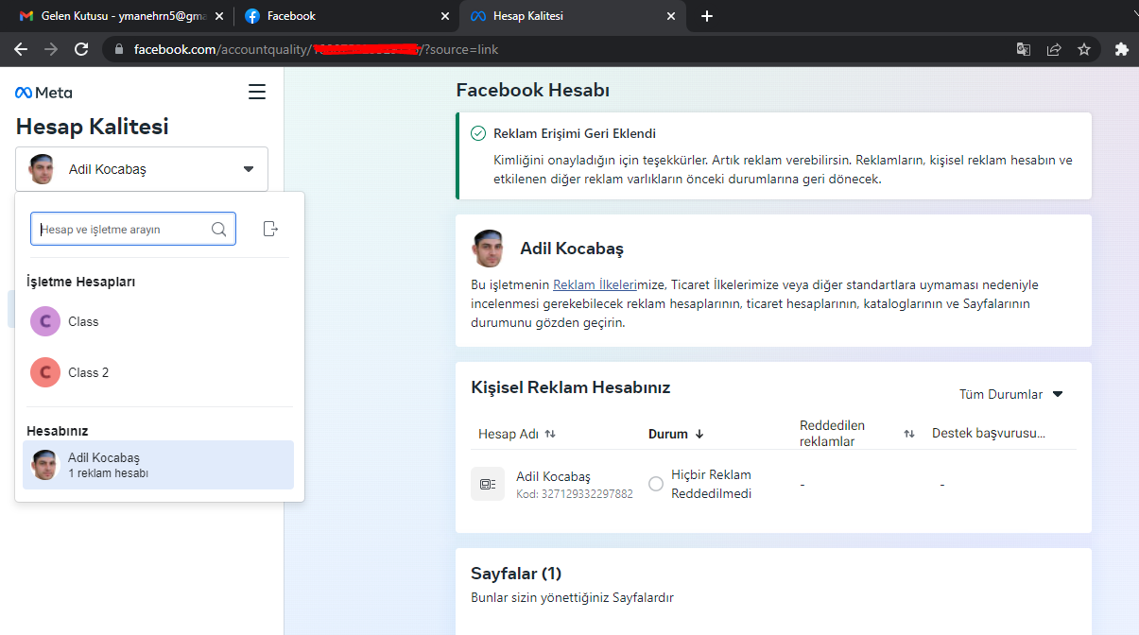
Task: Close the Facebook tab
Action: 445,16
